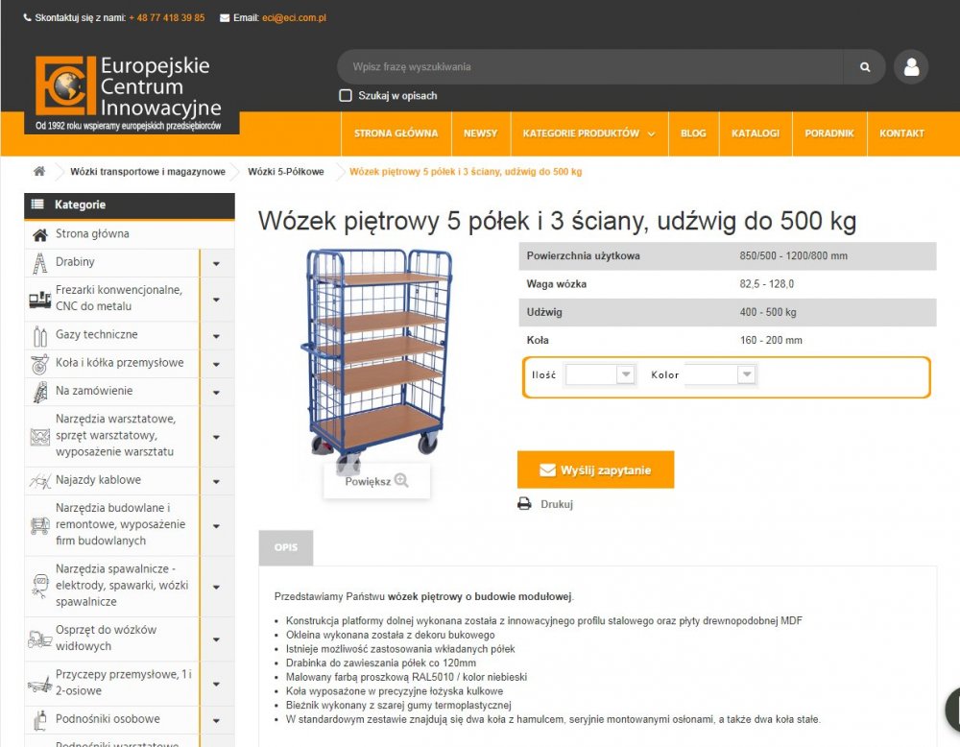Click the search phrase input field

(x=590, y=67)
